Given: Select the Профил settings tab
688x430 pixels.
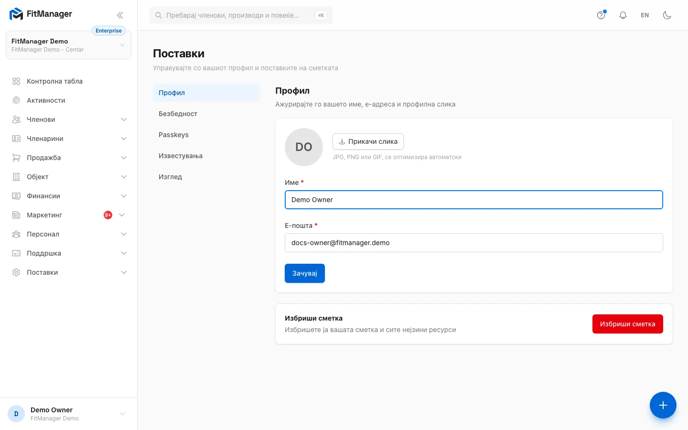Looking at the screenshot, I should (x=206, y=93).
